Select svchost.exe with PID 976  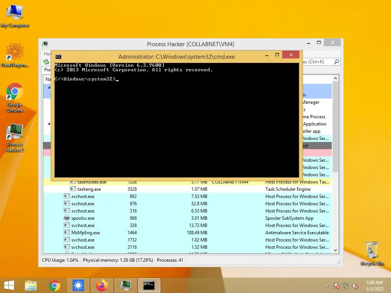click(x=187, y=204)
